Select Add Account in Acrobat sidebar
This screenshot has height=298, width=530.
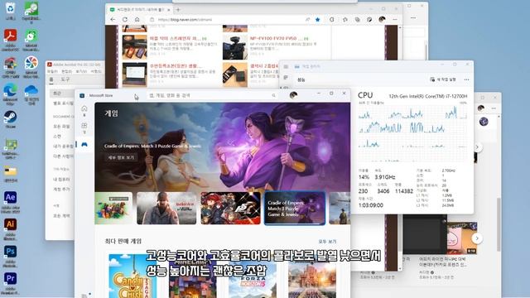coord(61,190)
